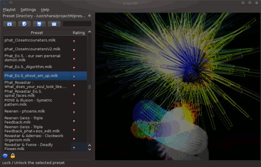Image resolution: width=261 pixels, height=167 pixels.
Task: Select phat_CloseIncouneters.milk preset
Action: (37, 40)
